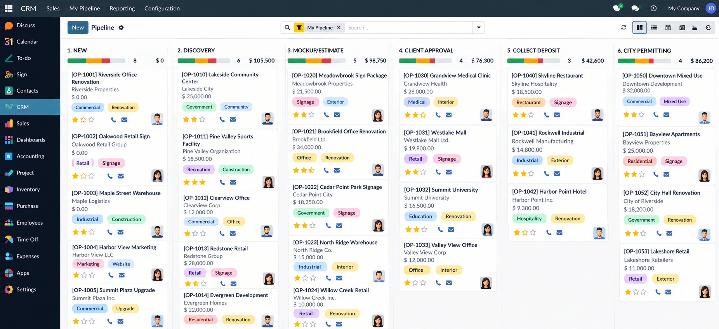The height and width of the screenshot is (329, 719).
Task: Click phone icon on Oakwood Retail Sign card
Action: pyautogui.click(x=110, y=176)
